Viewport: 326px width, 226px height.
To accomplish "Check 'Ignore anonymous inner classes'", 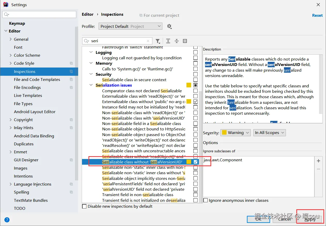I will coord(206,200).
